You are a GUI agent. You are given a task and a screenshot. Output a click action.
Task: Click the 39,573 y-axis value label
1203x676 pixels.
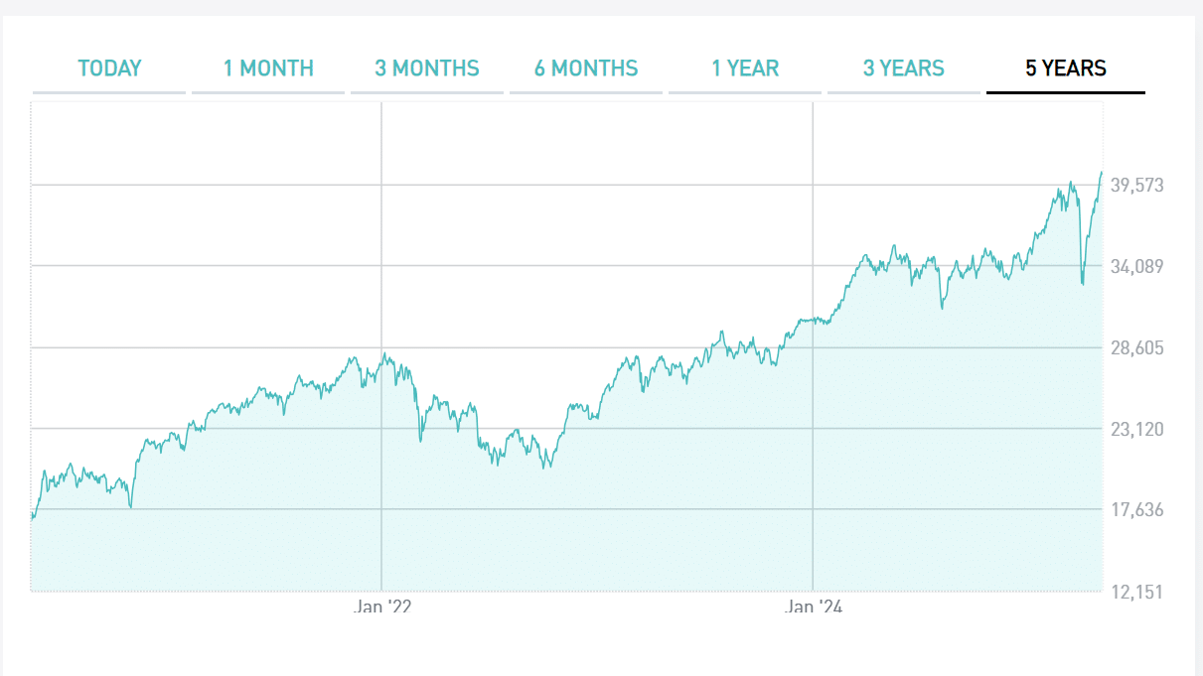1138,185
